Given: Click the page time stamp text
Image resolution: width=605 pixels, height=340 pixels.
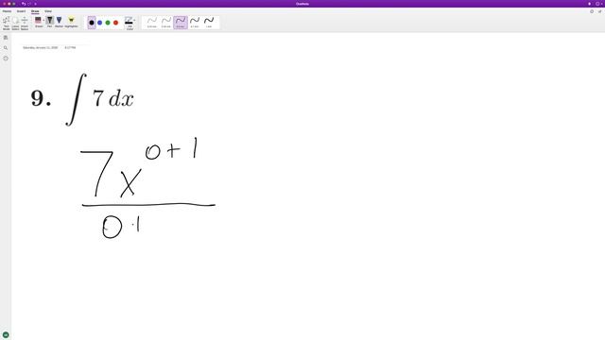Looking at the screenshot, I should tap(70, 48).
